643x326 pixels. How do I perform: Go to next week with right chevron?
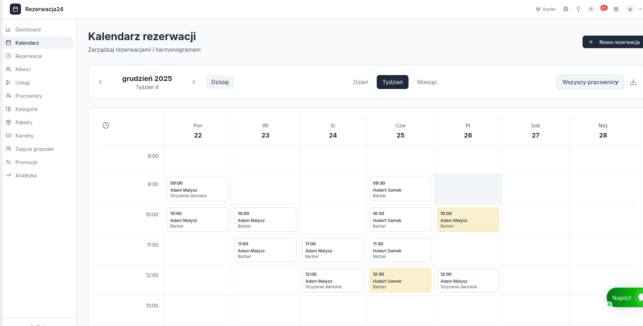point(194,82)
